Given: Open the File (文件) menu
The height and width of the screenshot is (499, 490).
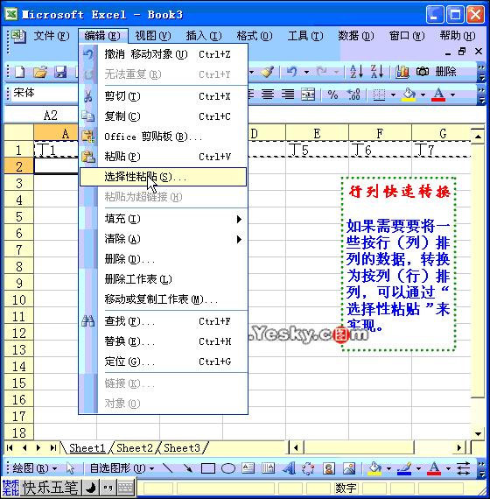Looking at the screenshot, I should click(x=52, y=36).
